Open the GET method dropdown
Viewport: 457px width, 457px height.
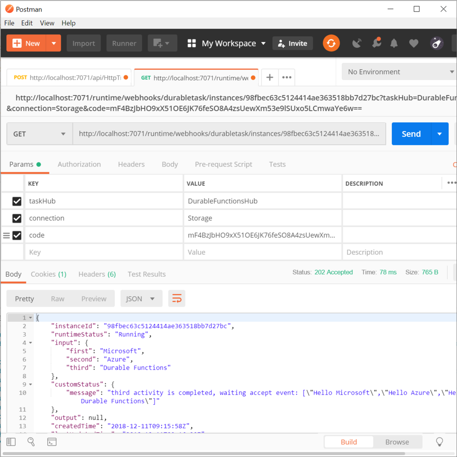click(x=40, y=134)
